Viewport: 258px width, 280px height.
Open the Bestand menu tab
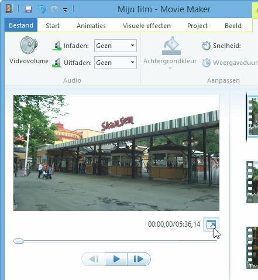[x=21, y=25]
